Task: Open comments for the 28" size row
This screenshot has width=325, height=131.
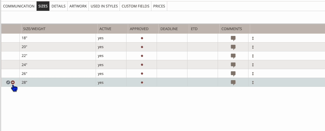Action: tap(233, 83)
